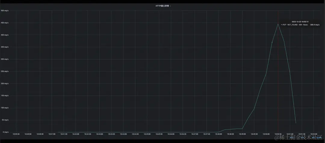
Task: Click the 18:45:00 time axis label
Action: click(147, 134)
